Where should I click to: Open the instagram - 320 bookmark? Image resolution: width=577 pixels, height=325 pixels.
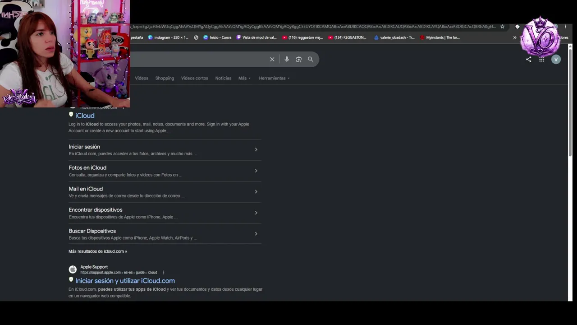(168, 37)
